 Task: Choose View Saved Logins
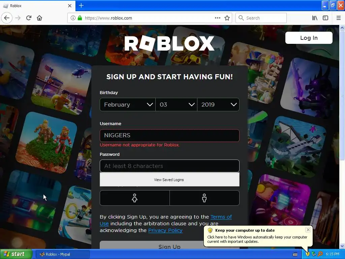(x=169, y=180)
